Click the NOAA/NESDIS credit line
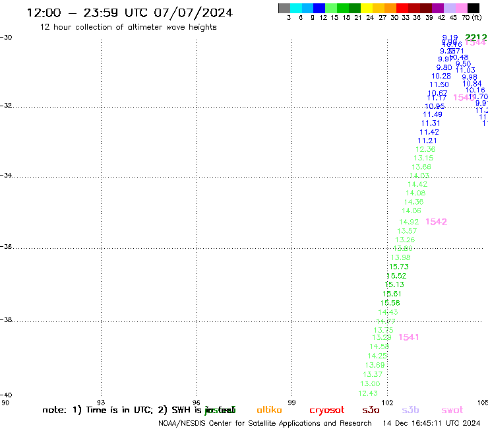 coord(265,423)
